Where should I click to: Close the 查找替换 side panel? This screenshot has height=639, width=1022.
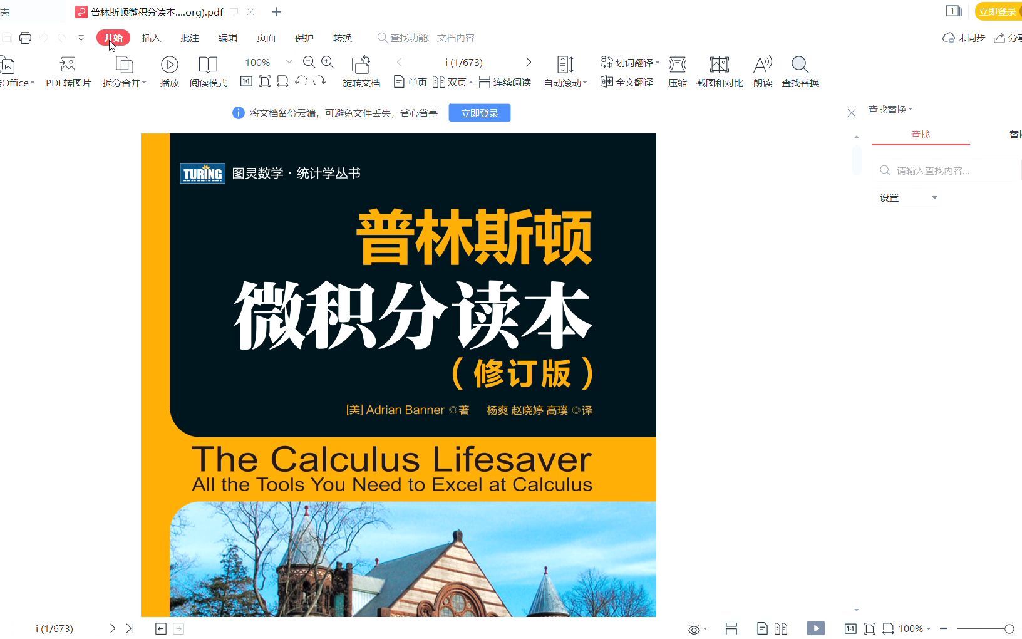pos(852,113)
